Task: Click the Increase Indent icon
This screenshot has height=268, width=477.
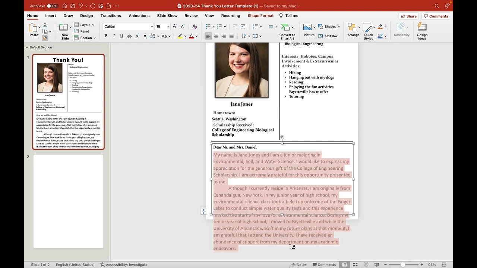Action: tap(243, 26)
